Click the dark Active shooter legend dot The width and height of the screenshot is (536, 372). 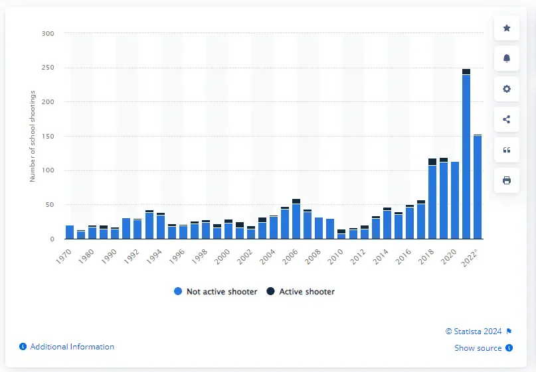pyautogui.click(x=271, y=292)
